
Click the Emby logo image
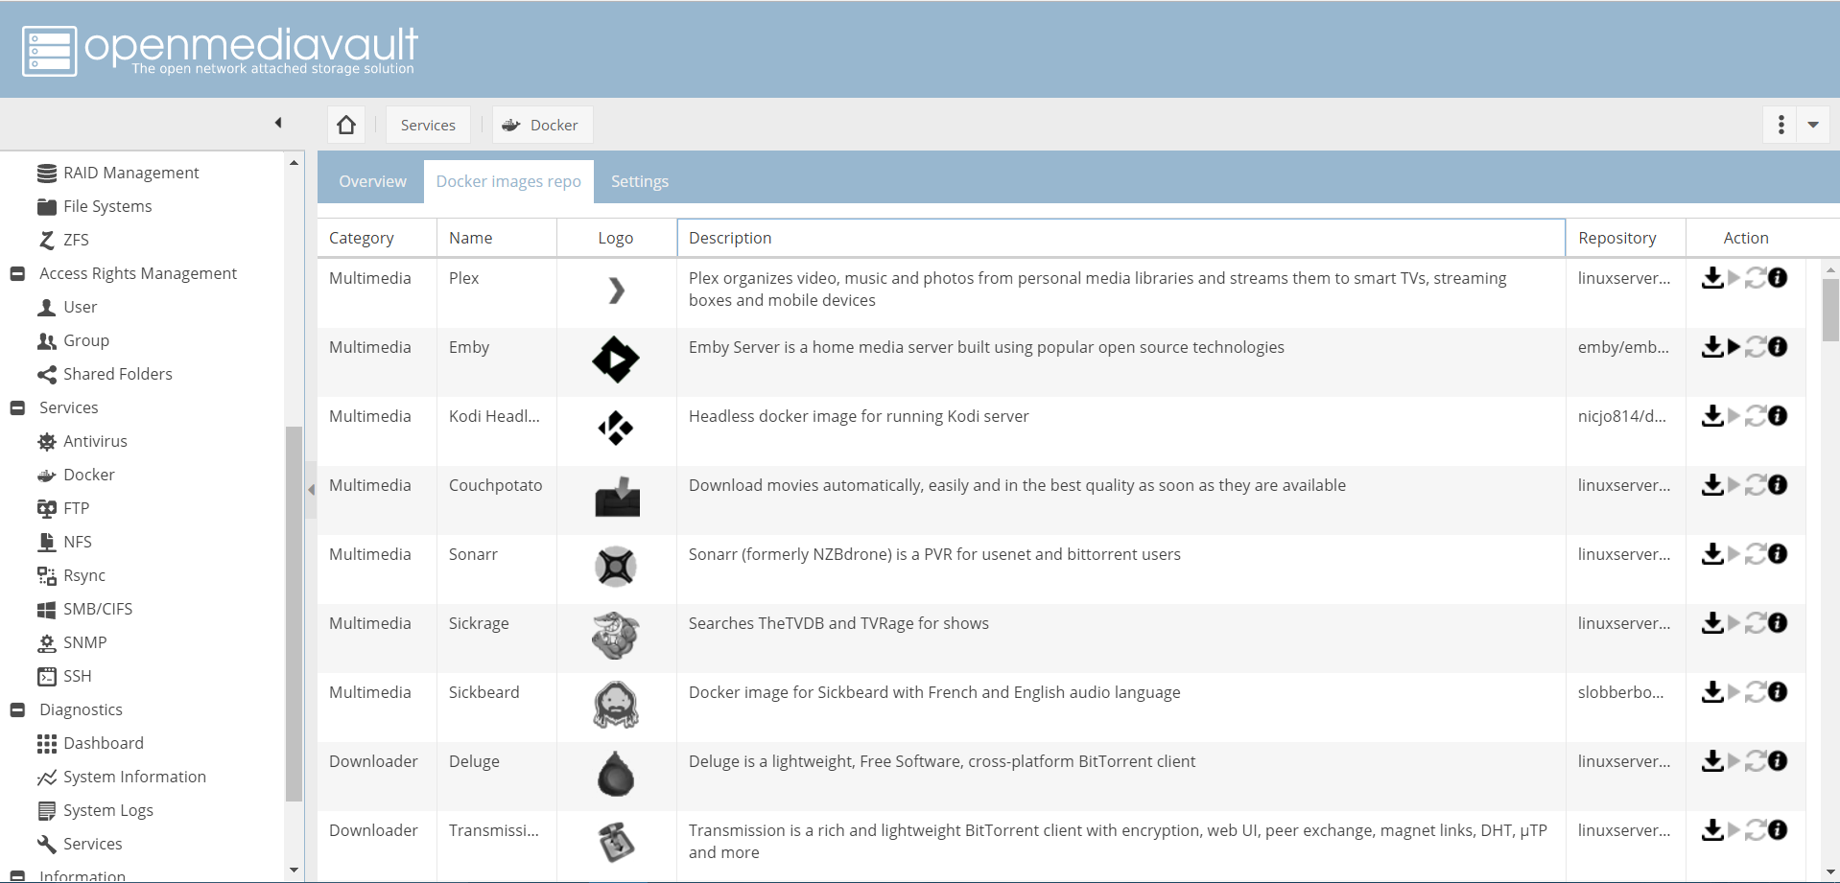coord(616,360)
